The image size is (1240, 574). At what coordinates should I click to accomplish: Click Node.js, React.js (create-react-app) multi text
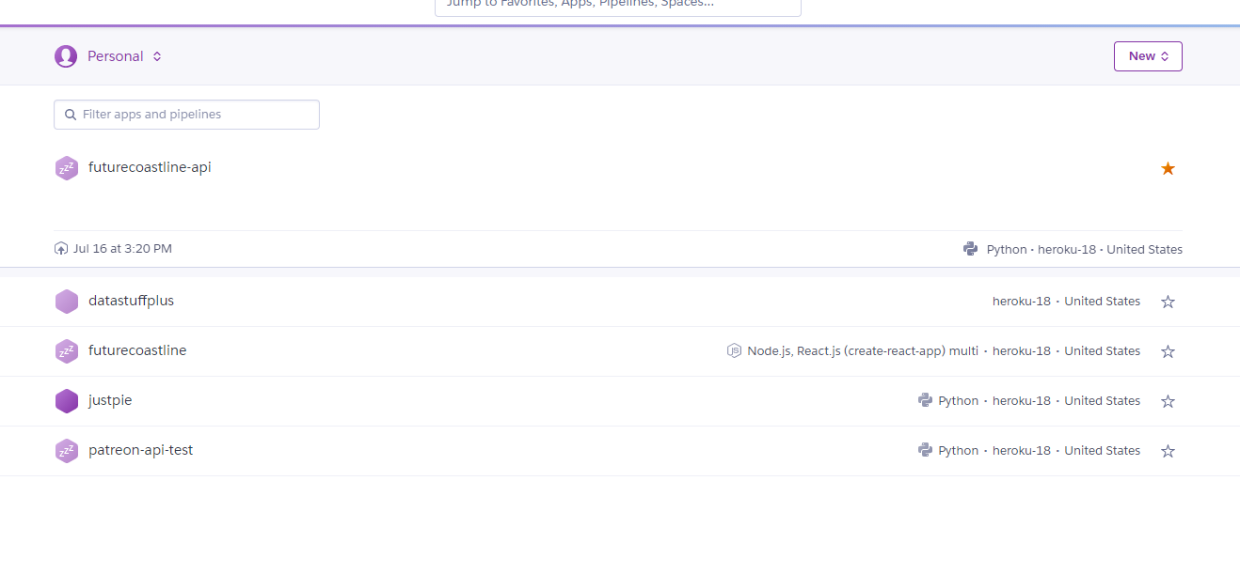pos(863,351)
